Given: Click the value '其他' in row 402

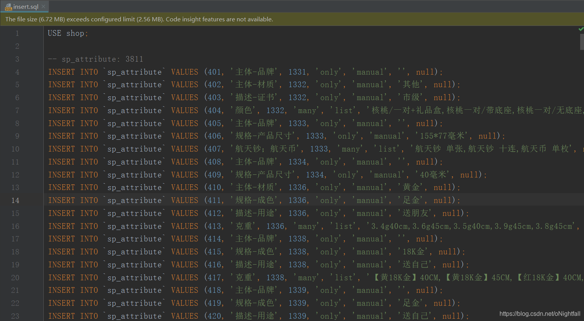Looking at the screenshot, I should point(411,85).
